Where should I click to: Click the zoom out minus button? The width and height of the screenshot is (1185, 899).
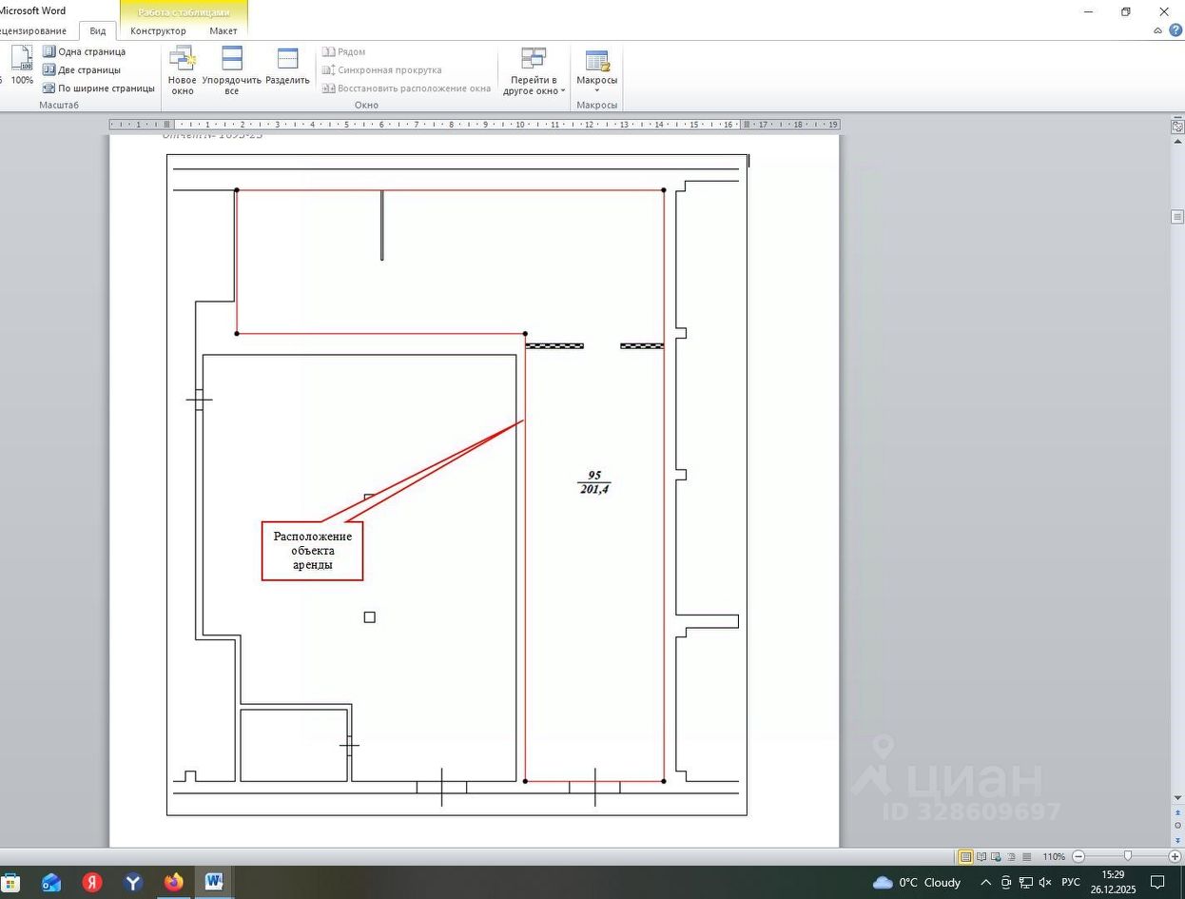(x=1078, y=856)
